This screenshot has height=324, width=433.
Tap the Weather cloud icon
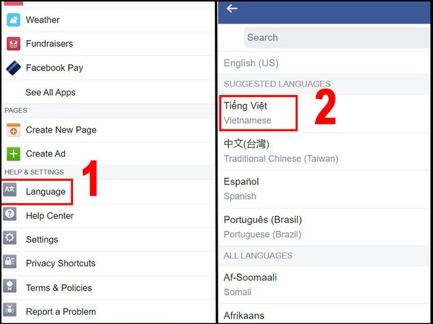click(13, 20)
